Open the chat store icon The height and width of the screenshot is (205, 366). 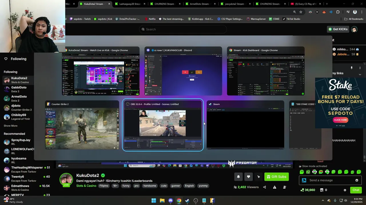321,190
